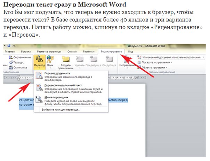This screenshot has height=161, width=210.
Task: Choose Перевод документа in menu
Action: pos(71,77)
